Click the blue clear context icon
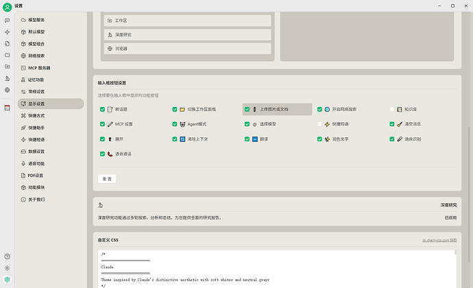Screen dimensions: 473x288 click(182, 139)
